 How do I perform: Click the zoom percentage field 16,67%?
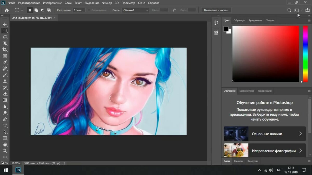coord(16,163)
